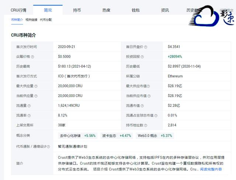Switch to the 代币分配 sub-tab
236x180 pixels.
point(46,20)
